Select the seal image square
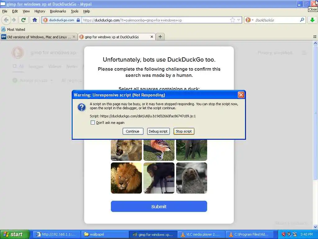 (192, 178)
